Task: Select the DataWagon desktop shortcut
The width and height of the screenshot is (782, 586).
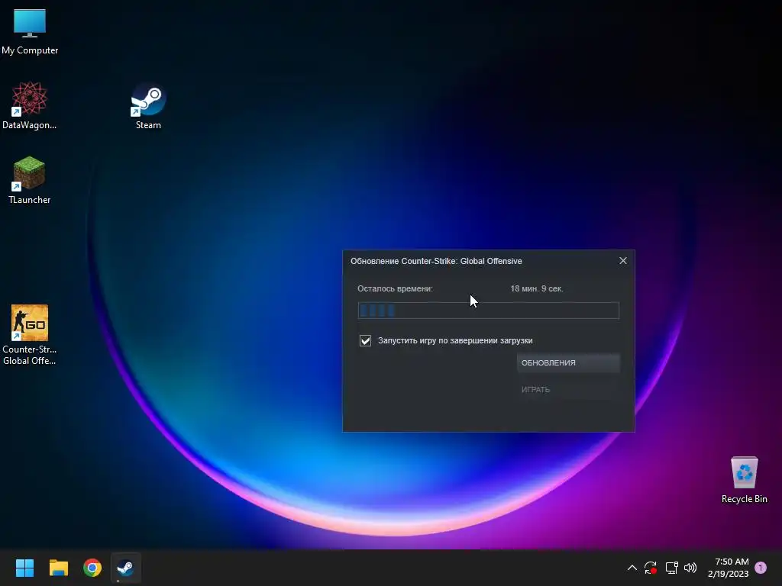Action: click(x=30, y=105)
